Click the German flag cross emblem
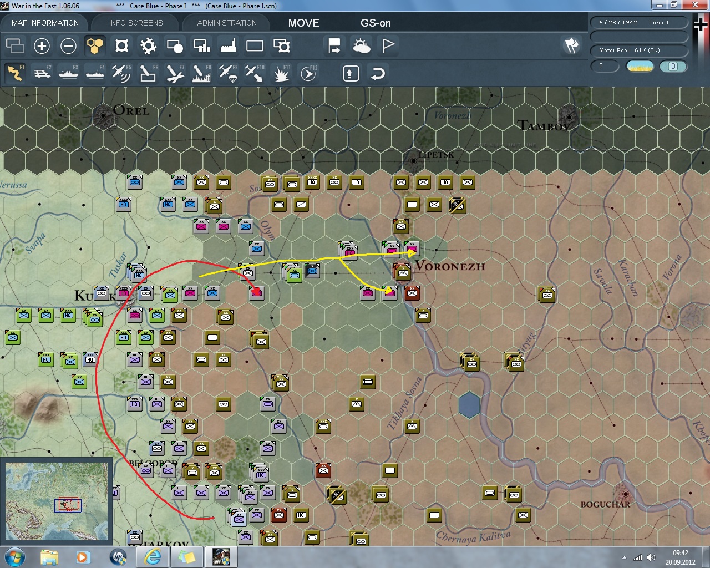 [701, 25]
